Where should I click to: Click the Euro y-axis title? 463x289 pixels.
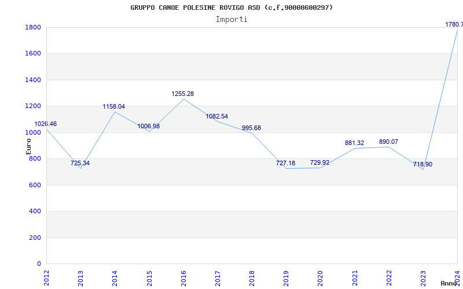pos(28,147)
